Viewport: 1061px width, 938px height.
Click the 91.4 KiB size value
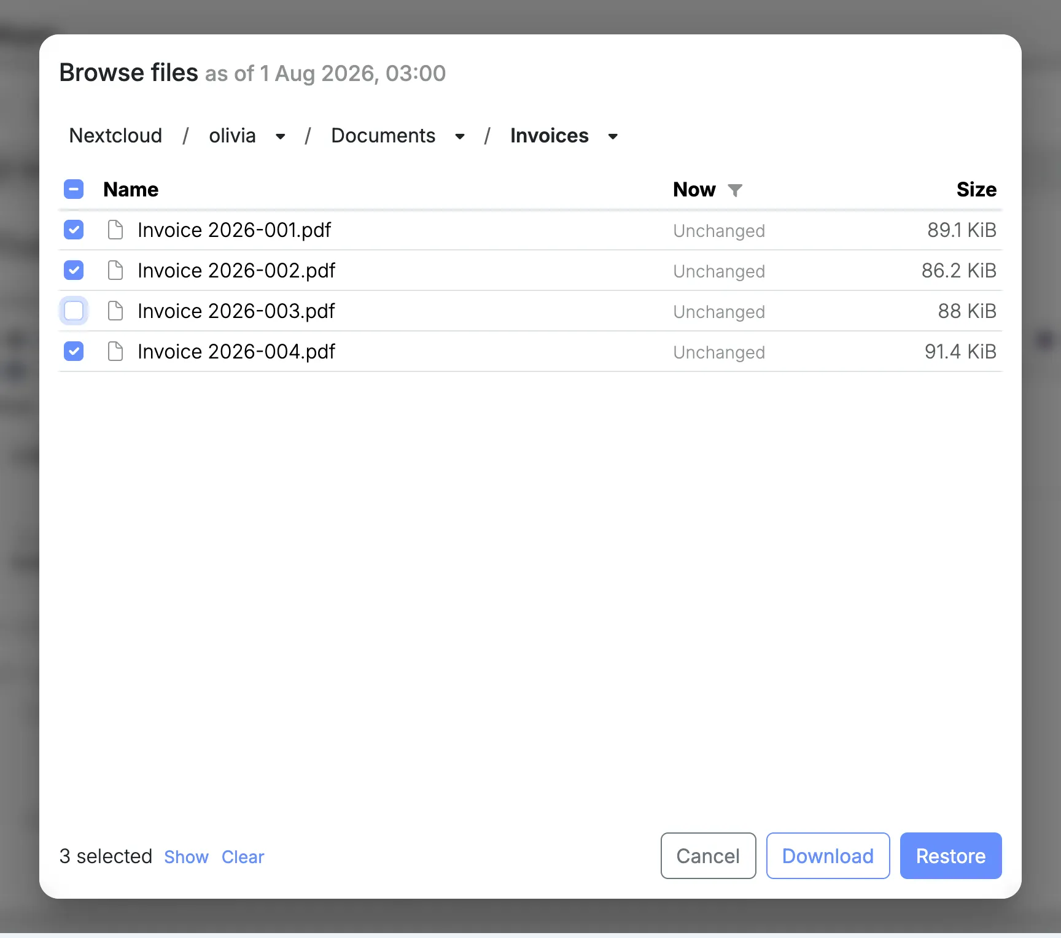pyautogui.click(x=960, y=351)
